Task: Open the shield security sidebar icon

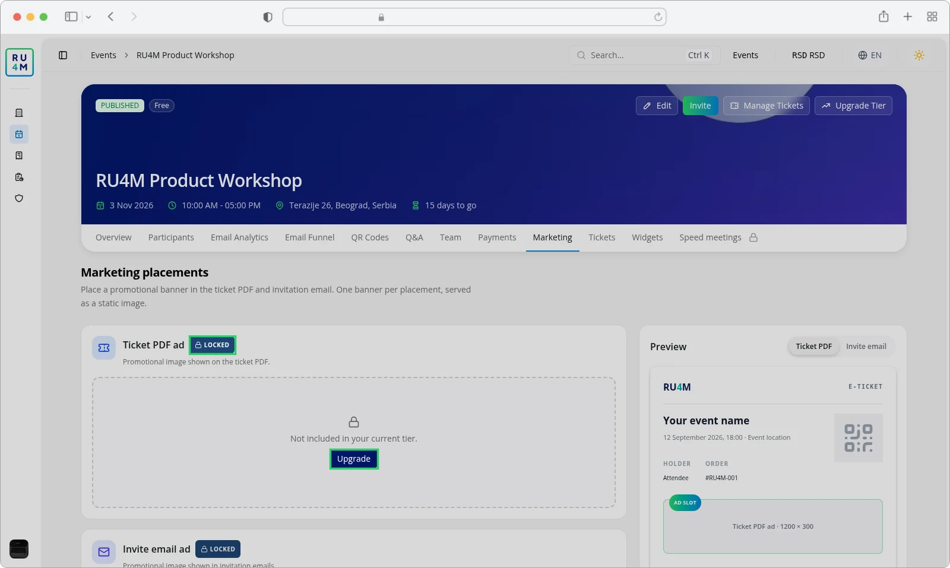Action: pyautogui.click(x=19, y=198)
